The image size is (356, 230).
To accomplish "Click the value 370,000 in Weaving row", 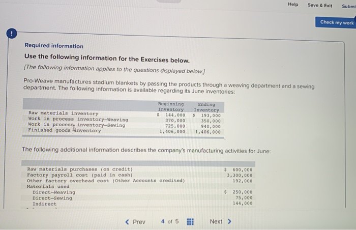I will 175,121.
